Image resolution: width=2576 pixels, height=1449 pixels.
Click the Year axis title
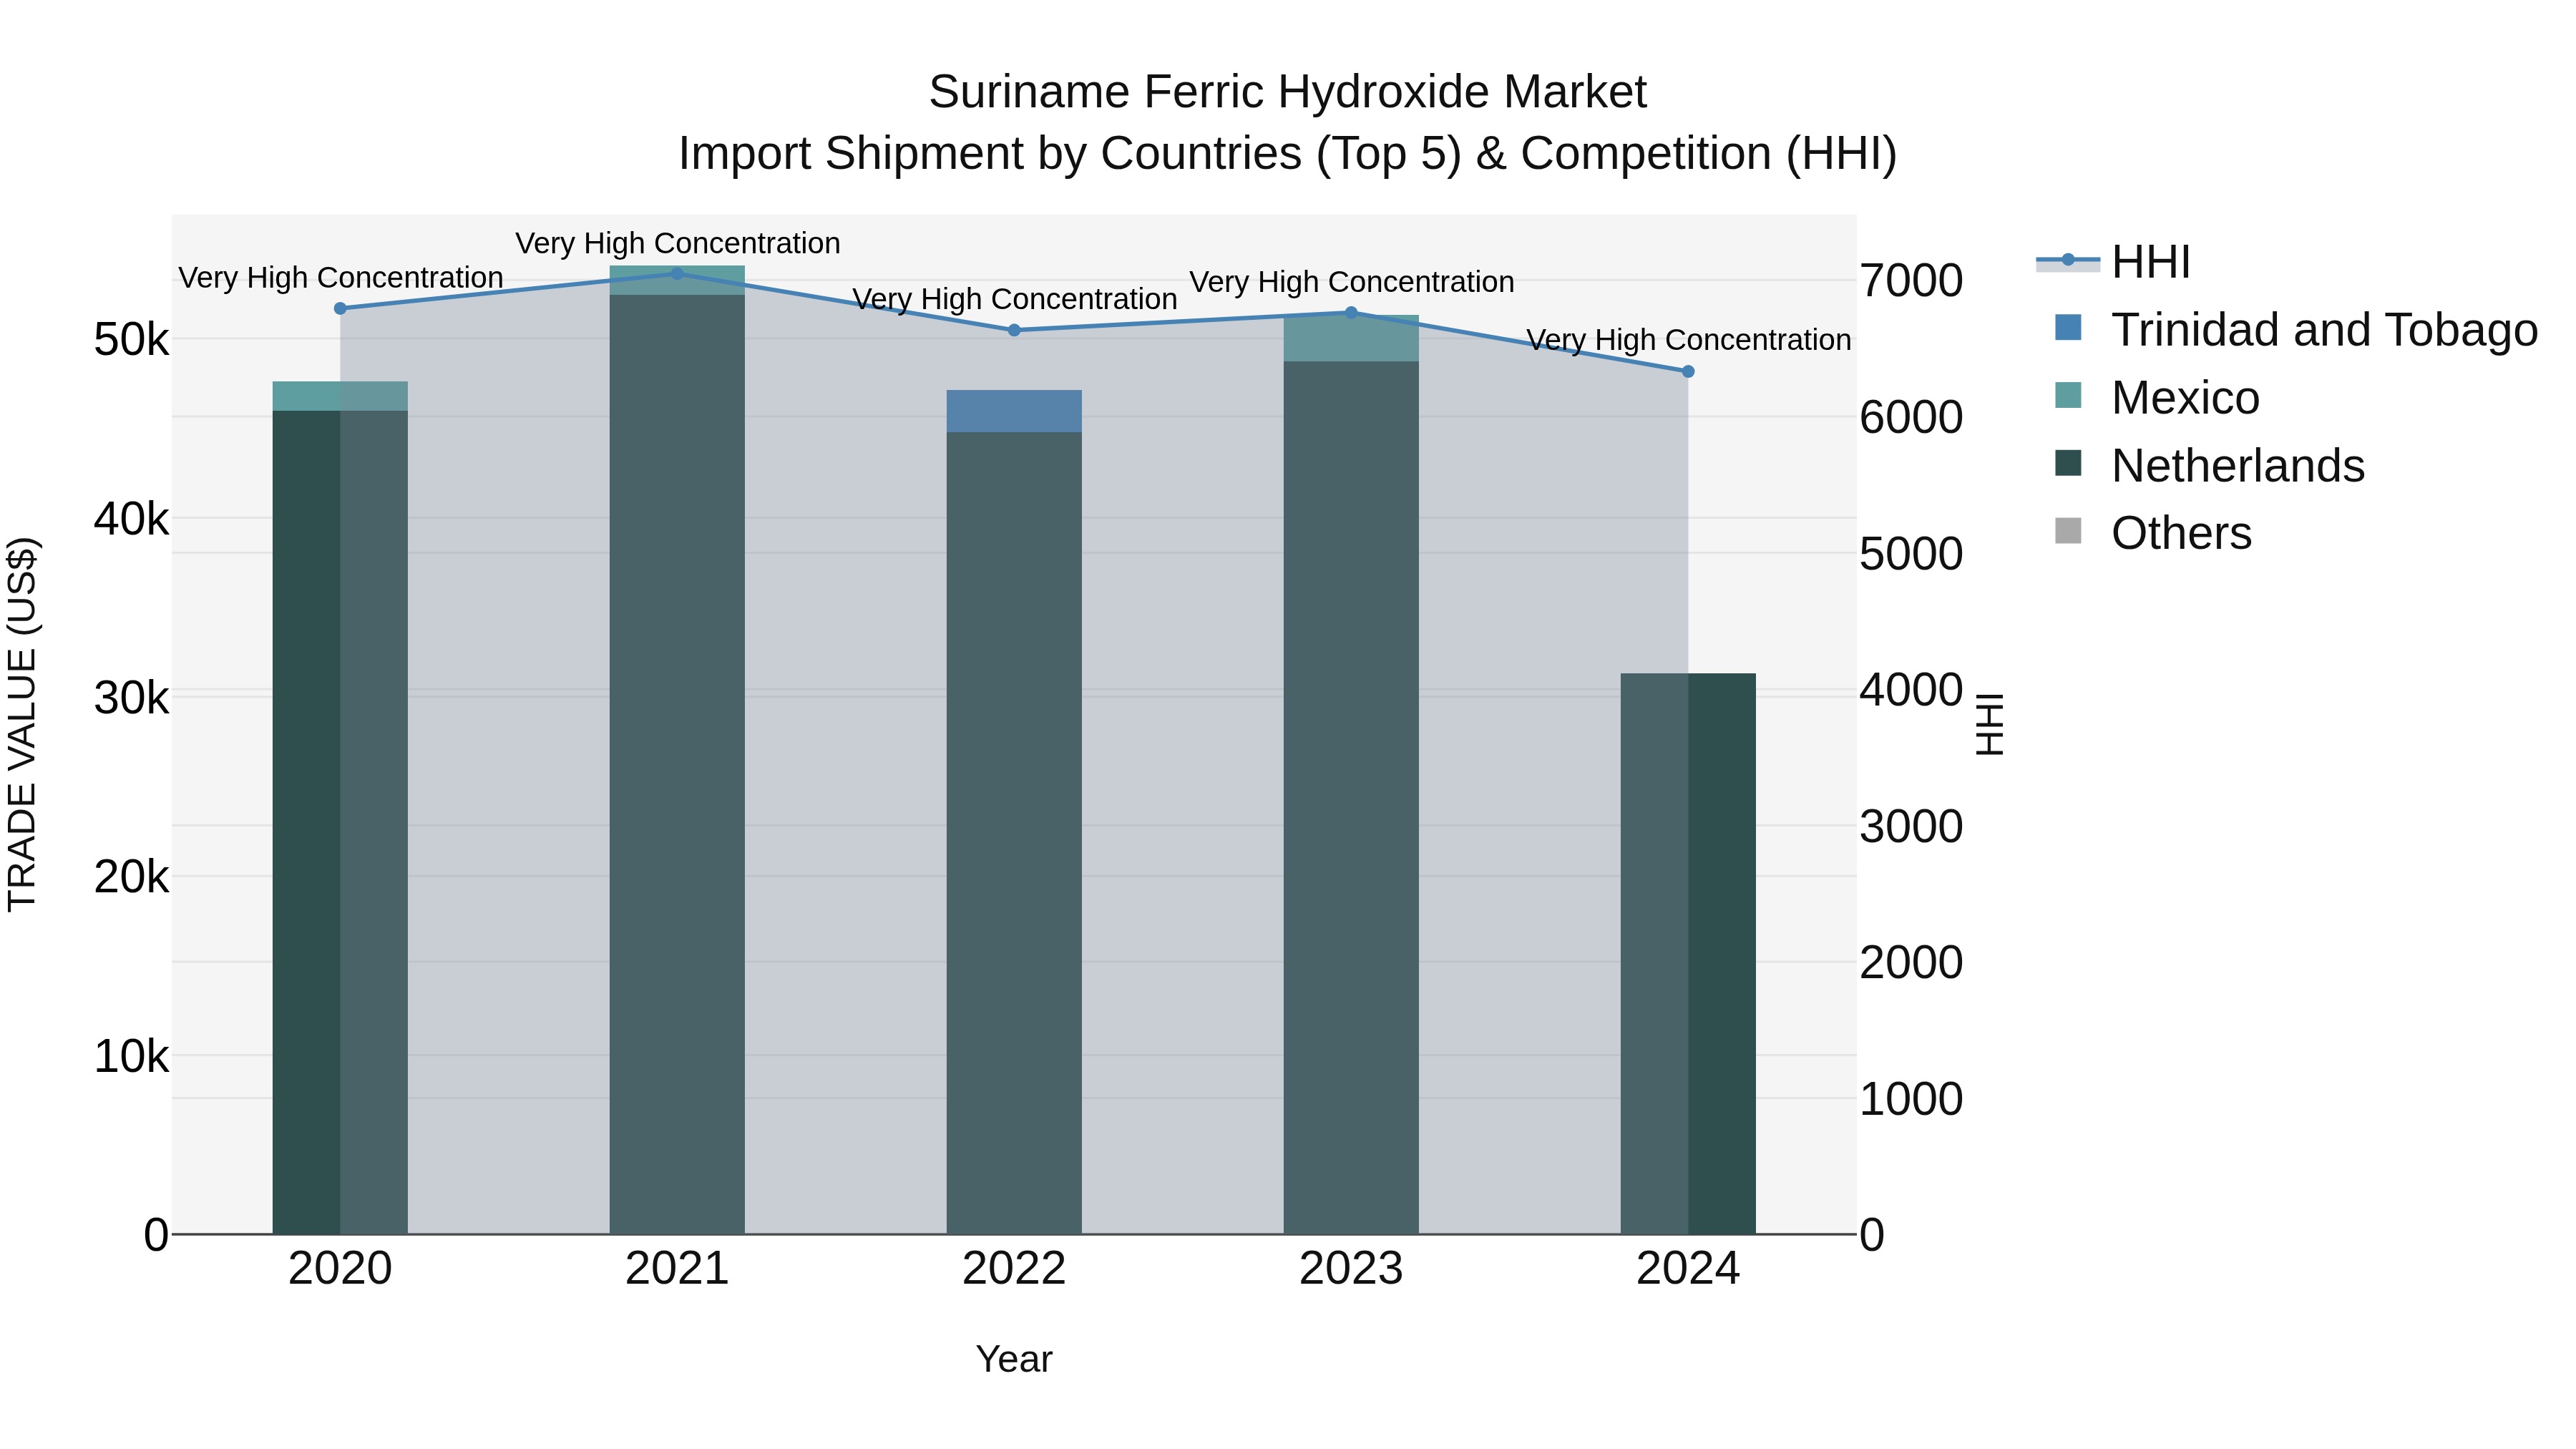tap(1014, 1360)
